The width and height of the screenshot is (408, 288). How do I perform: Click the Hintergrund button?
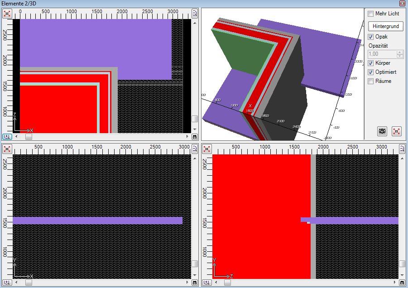[385, 26]
